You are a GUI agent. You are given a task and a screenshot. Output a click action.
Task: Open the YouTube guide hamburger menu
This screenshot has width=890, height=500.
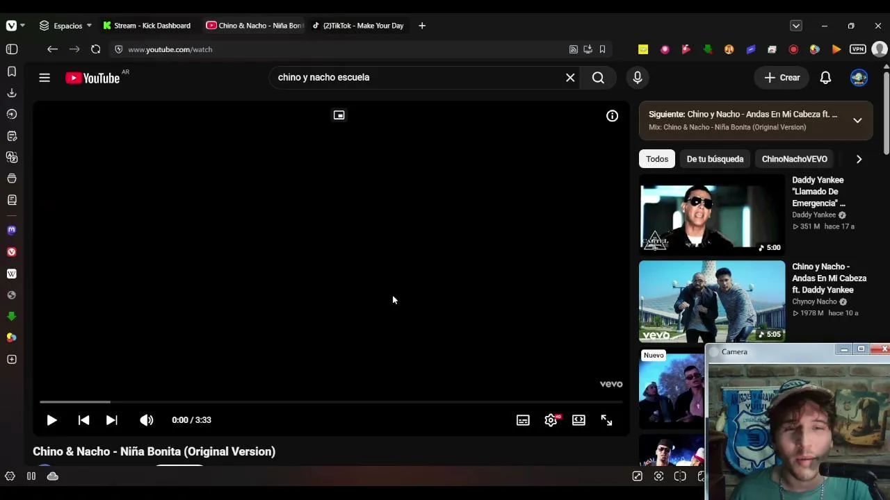coord(44,78)
